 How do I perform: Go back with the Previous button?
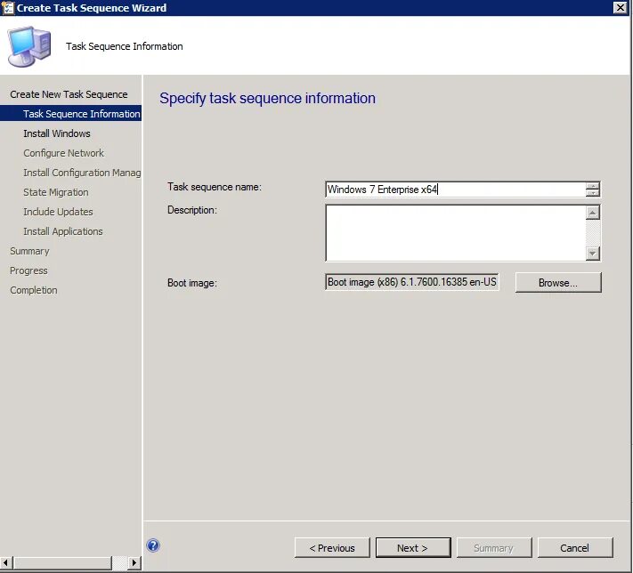tap(332, 548)
